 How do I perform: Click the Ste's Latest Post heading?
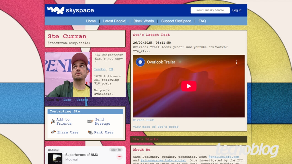[x=151, y=35]
